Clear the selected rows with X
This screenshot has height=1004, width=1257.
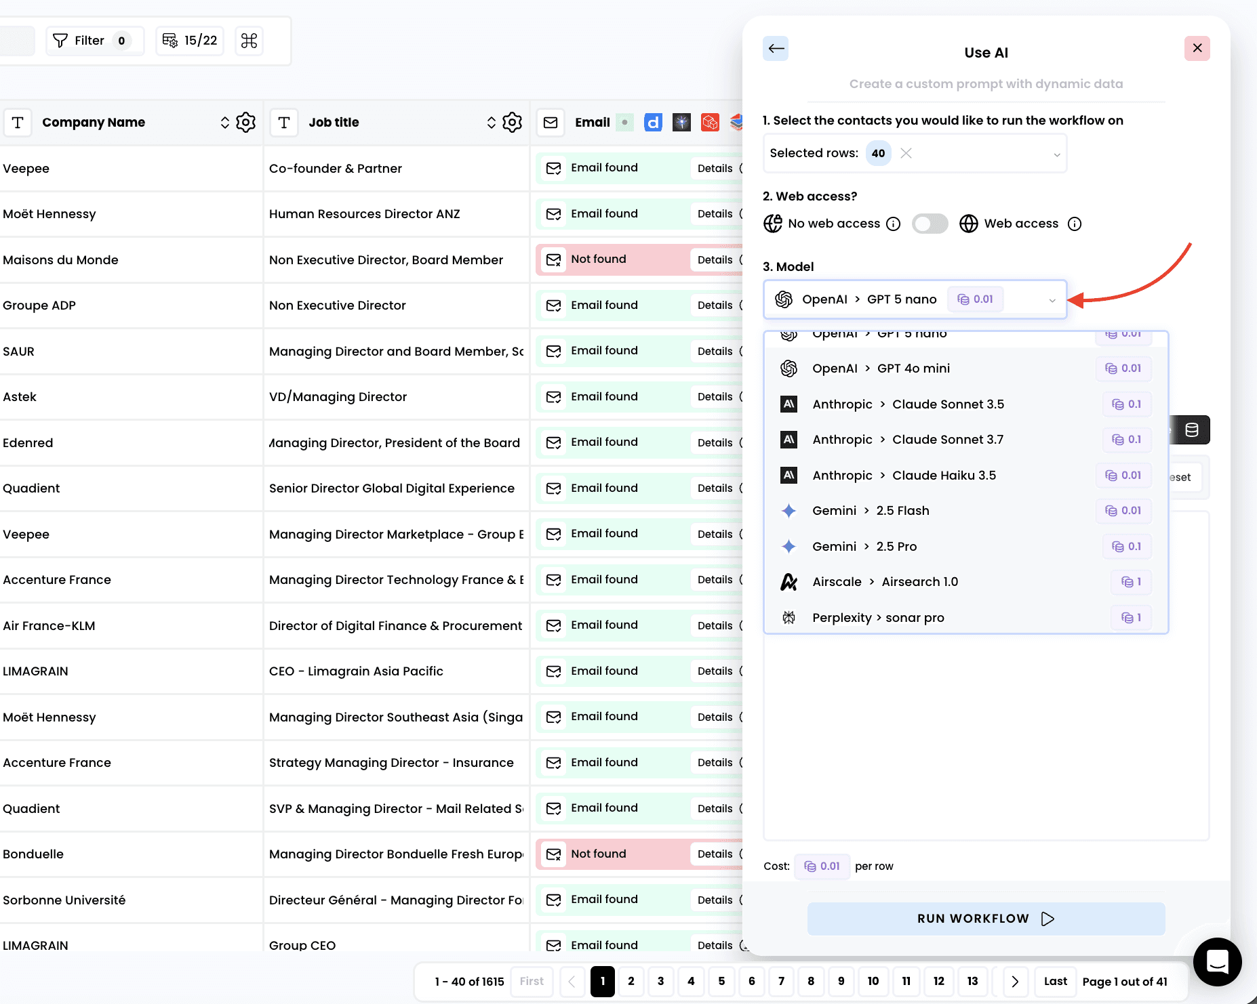[x=906, y=153]
